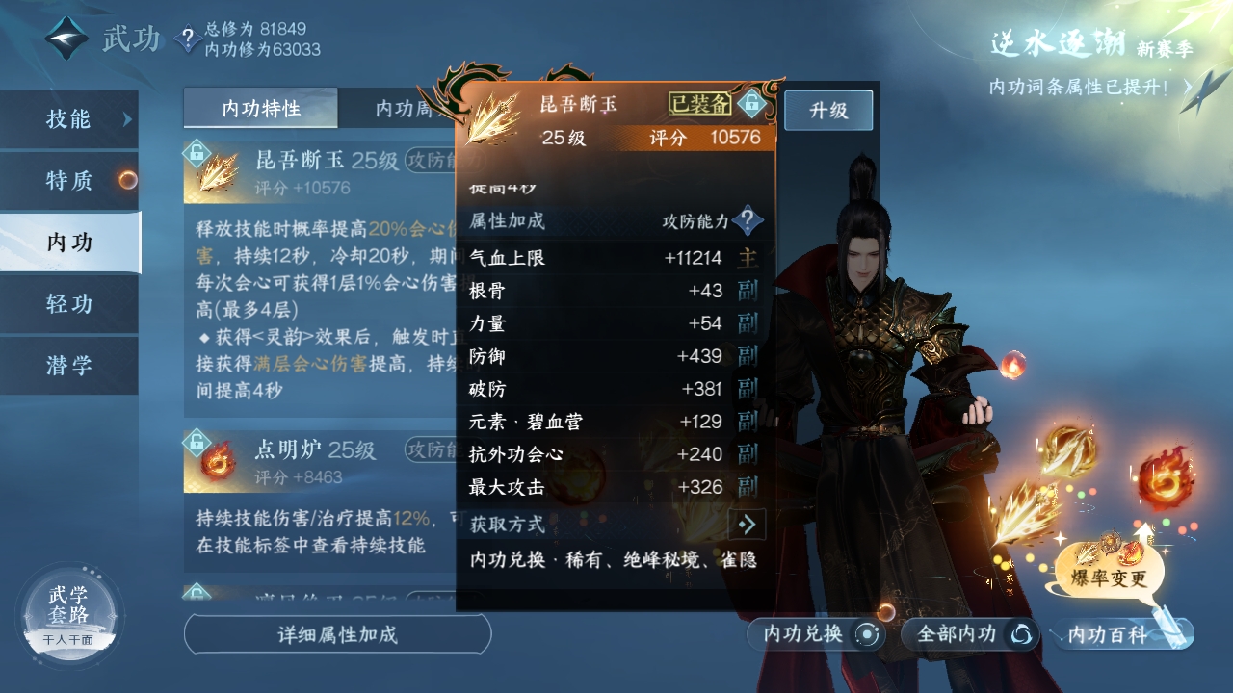
Task: Select the 轻功 sidebar tab
Action: click(x=69, y=303)
